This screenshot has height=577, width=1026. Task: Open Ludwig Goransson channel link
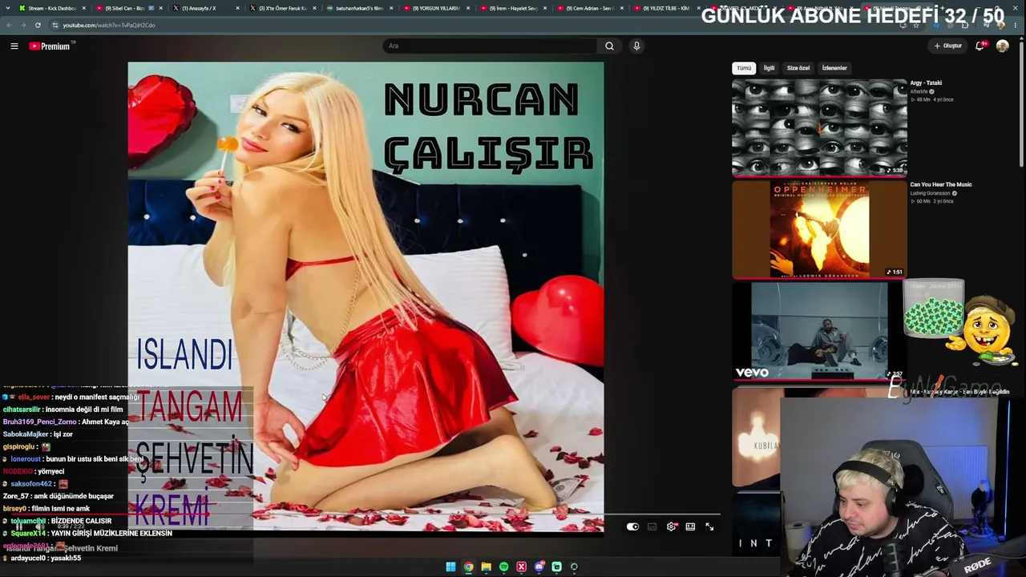click(930, 193)
